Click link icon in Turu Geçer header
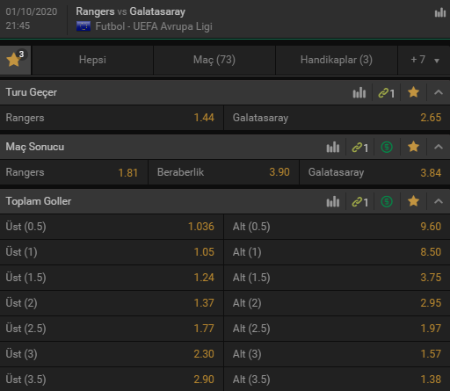450x391 pixels. [x=386, y=93]
